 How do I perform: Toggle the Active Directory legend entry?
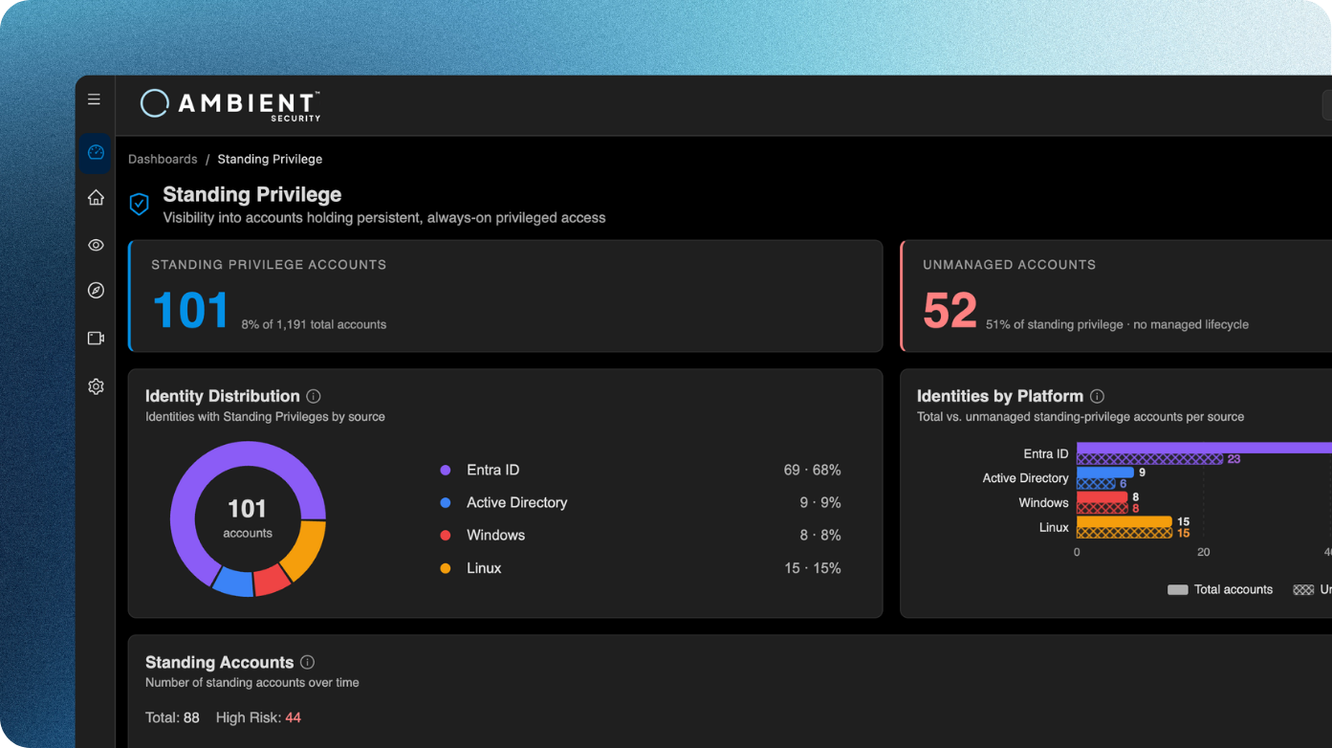[504, 503]
